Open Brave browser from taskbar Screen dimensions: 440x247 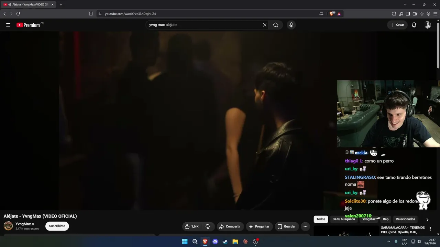click(x=205, y=242)
